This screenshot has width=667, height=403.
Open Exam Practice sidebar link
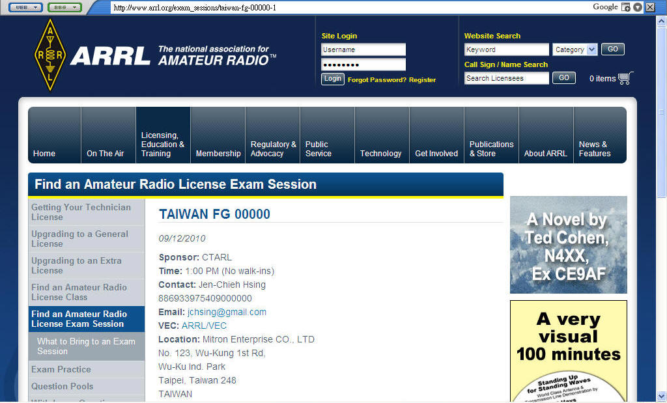click(87, 369)
